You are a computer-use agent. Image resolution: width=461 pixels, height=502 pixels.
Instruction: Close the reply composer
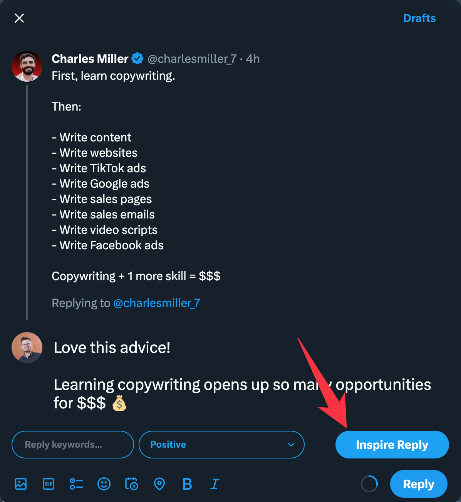tap(19, 18)
